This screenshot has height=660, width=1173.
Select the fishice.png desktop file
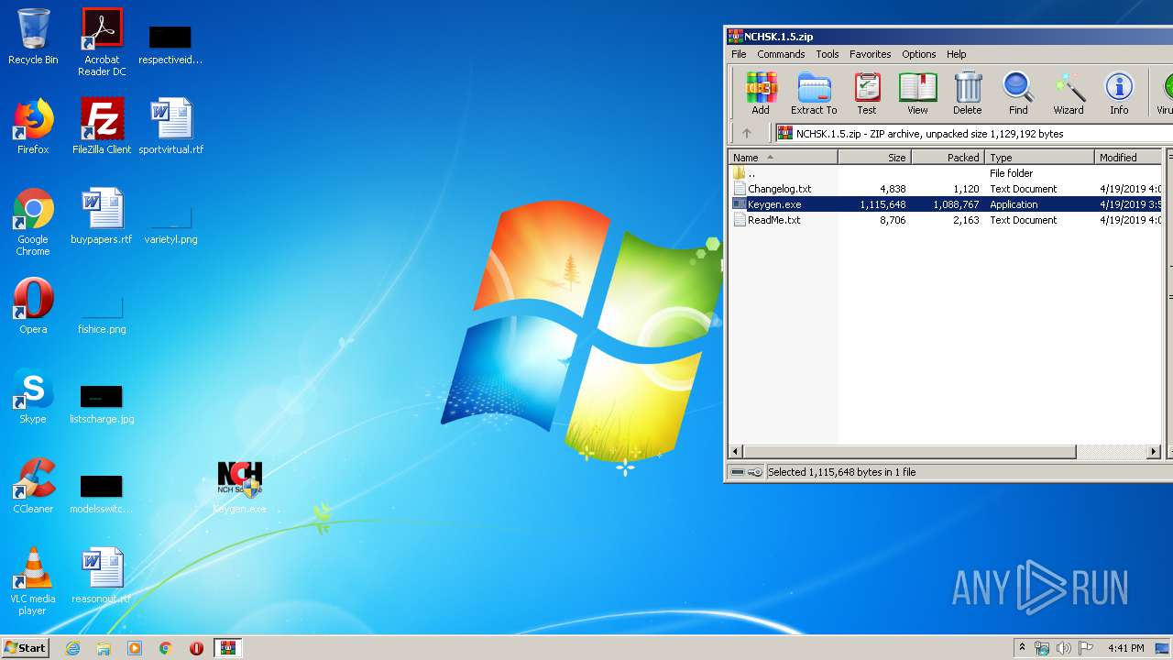102,312
